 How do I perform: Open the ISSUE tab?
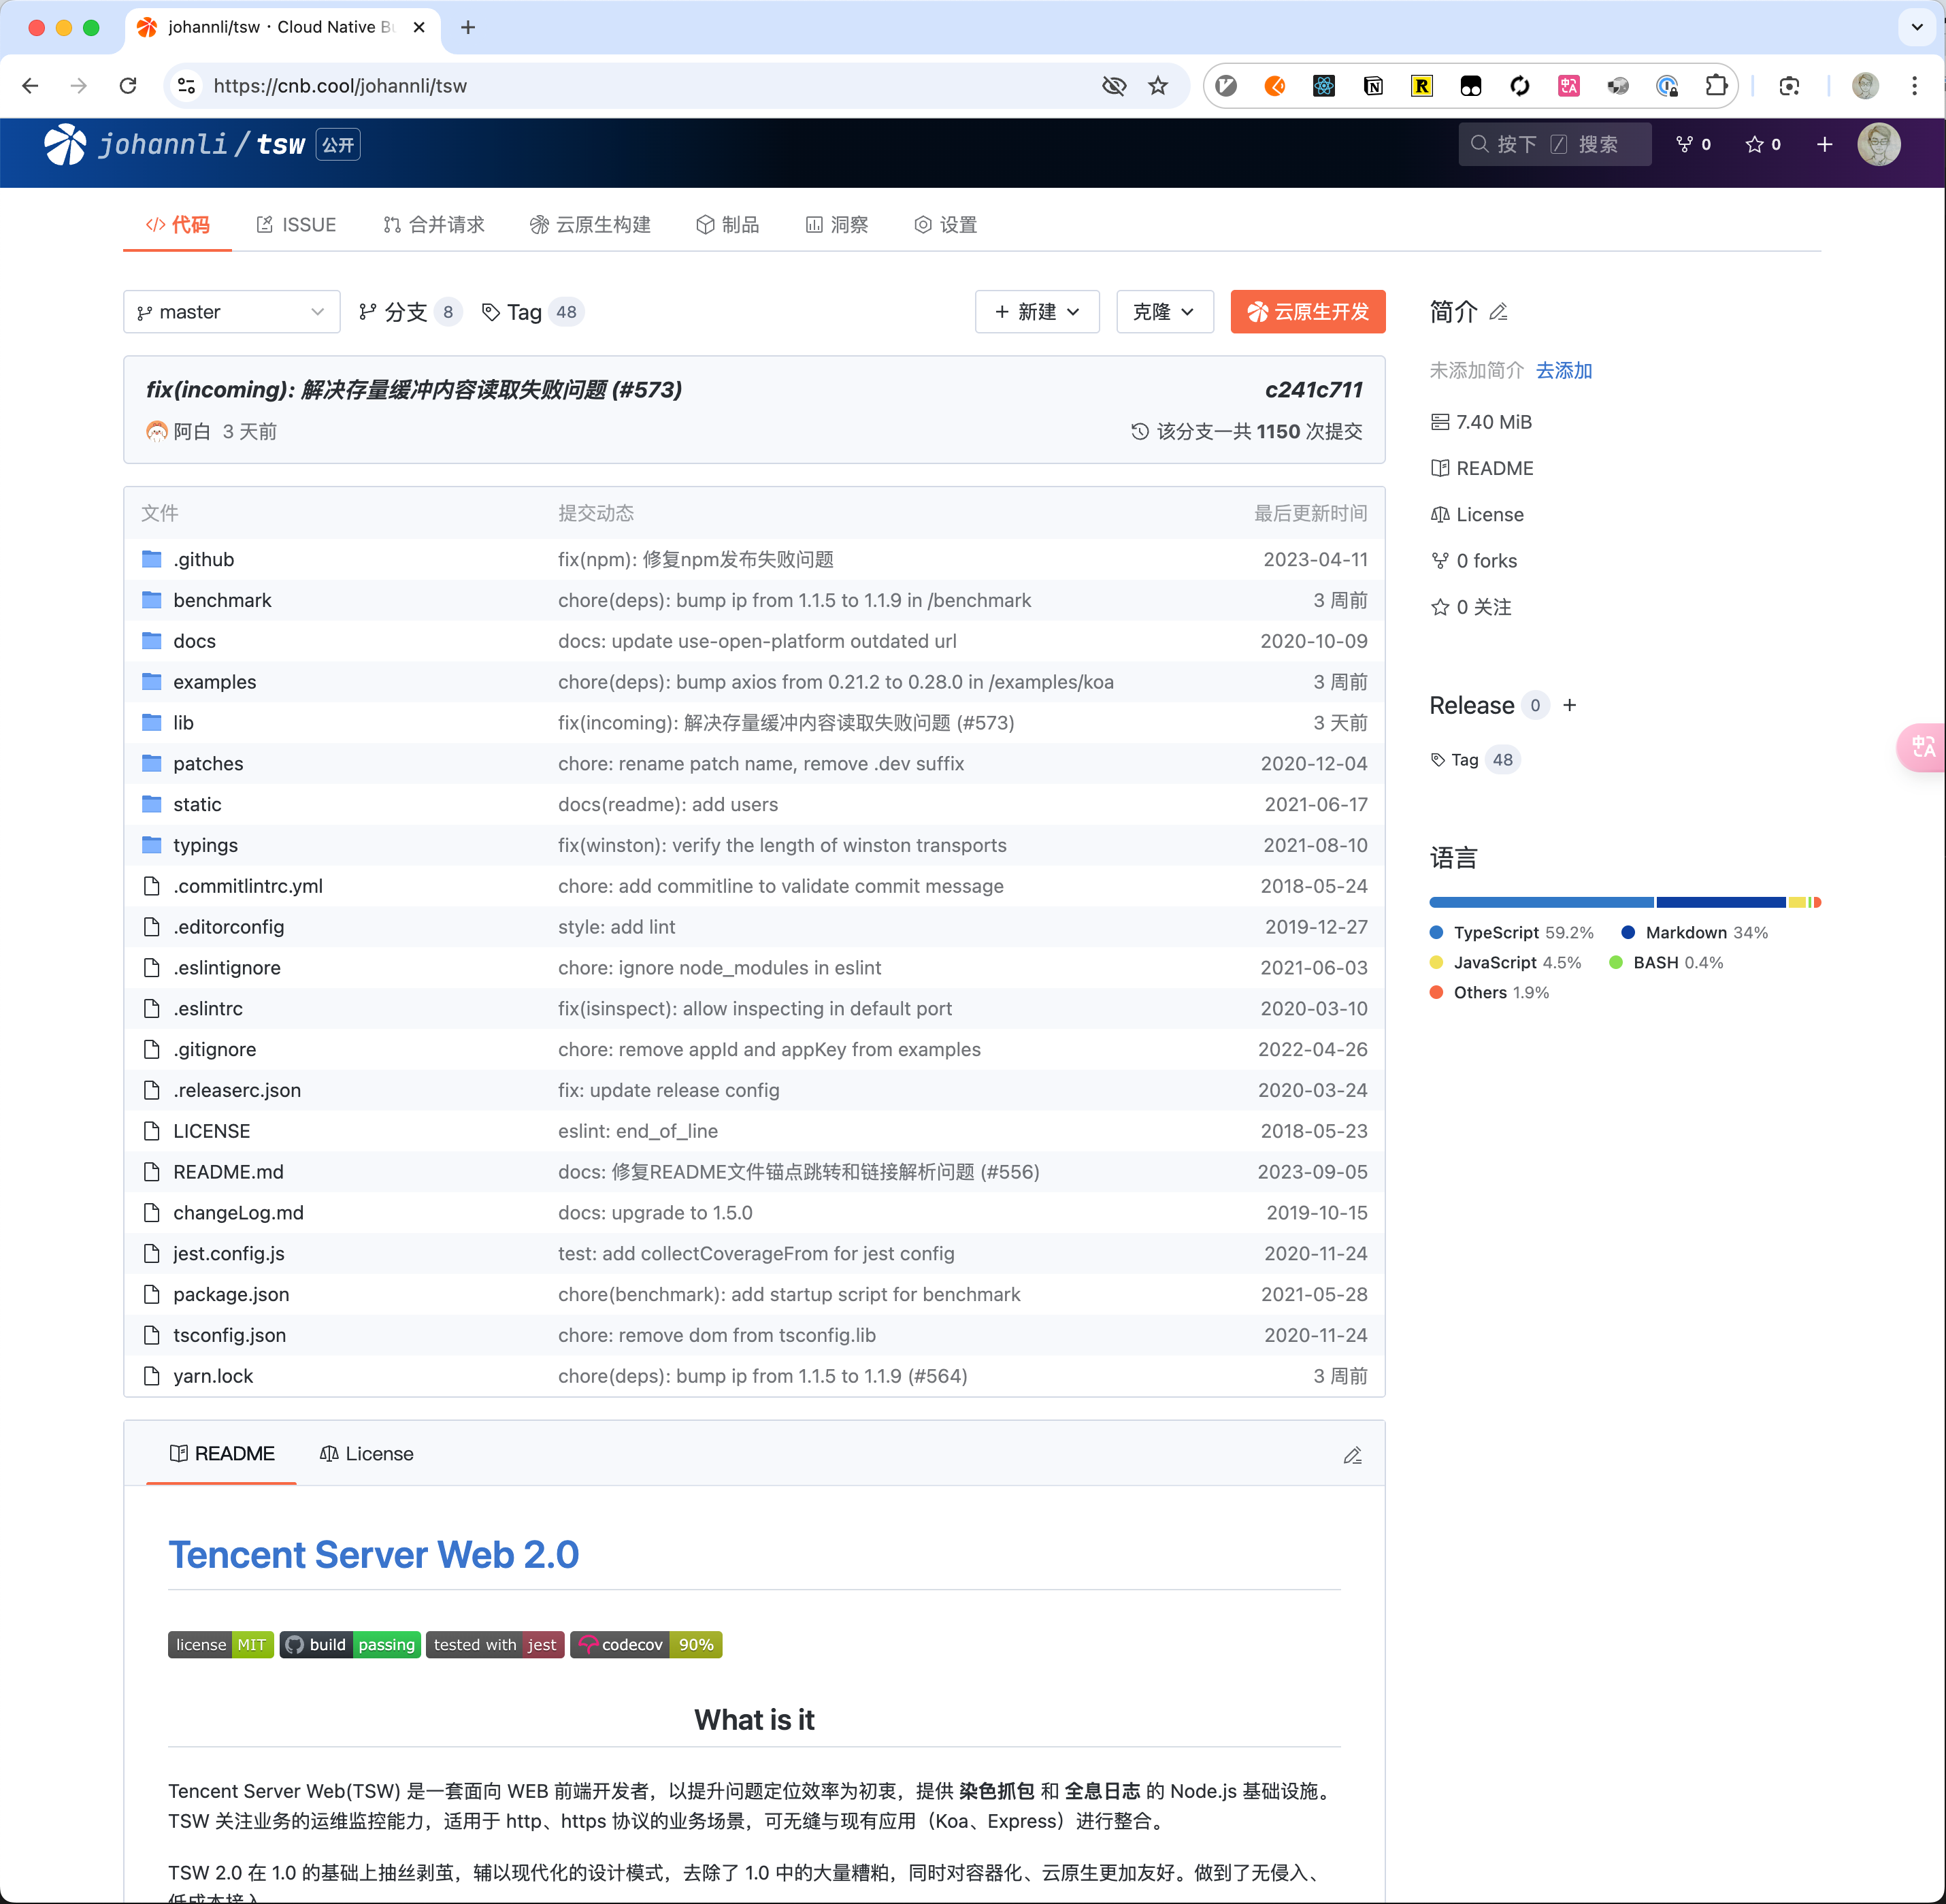(x=296, y=225)
